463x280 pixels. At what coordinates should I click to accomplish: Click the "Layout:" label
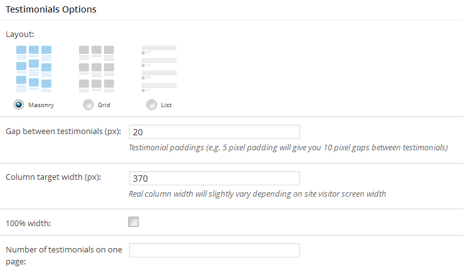click(19, 34)
